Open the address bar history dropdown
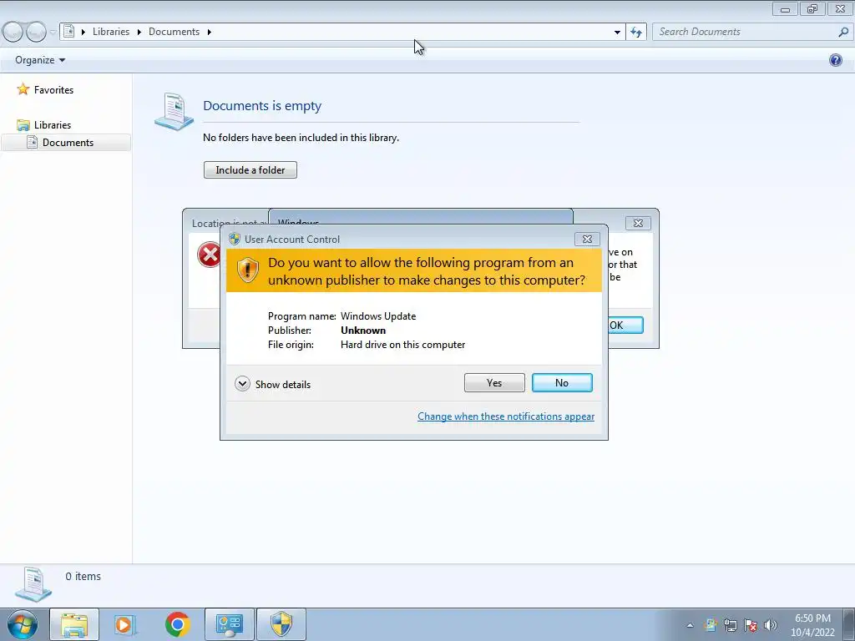 click(617, 33)
